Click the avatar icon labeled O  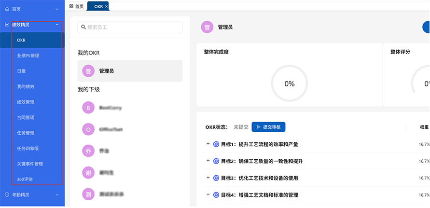[88, 129]
